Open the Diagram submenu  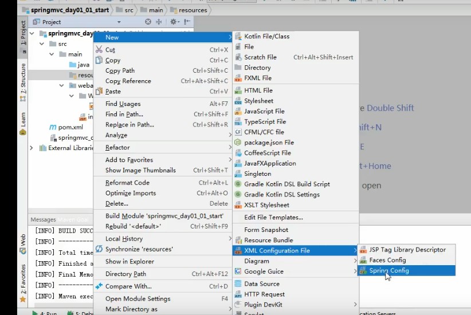coord(296,261)
